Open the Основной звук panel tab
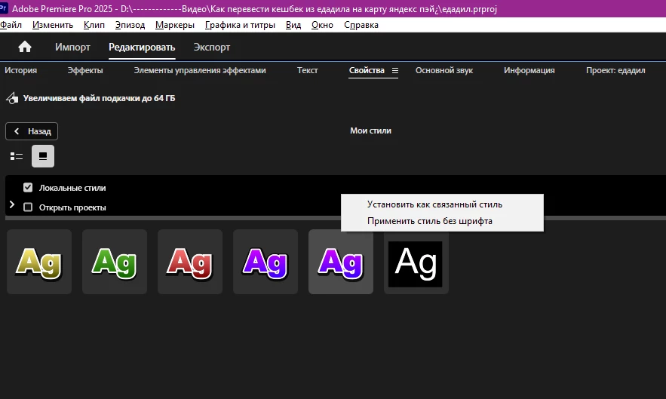The width and height of the screenshot is (666, 399). pyautogui.click(x=443, y=71)
